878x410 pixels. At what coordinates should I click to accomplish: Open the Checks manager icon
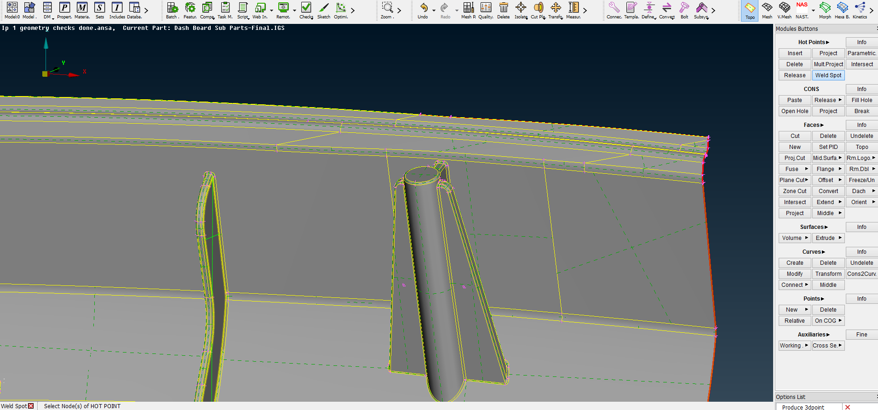pos(306,10)
